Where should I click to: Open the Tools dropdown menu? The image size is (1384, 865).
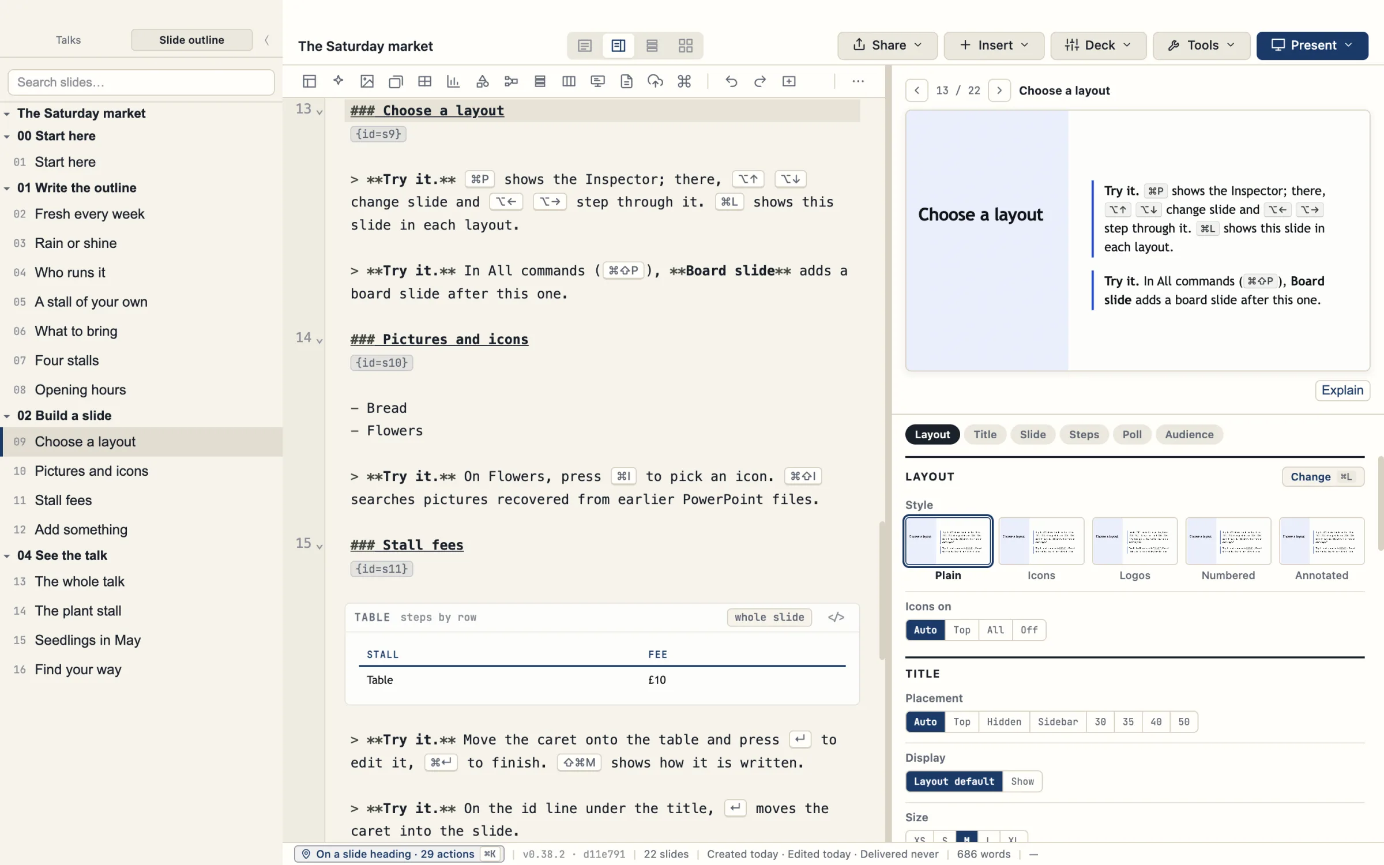1202,46
